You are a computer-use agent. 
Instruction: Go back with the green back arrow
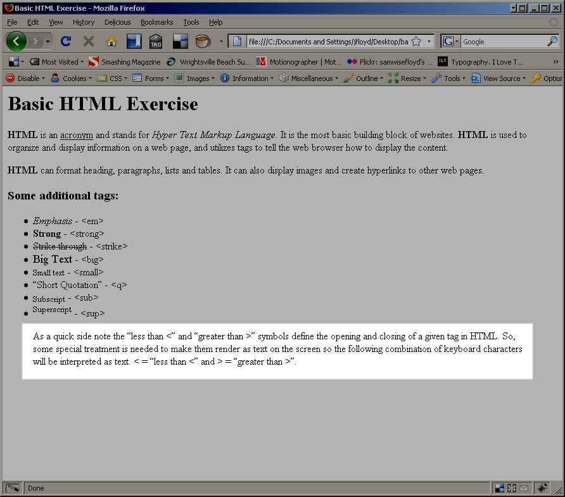point(16,41)
